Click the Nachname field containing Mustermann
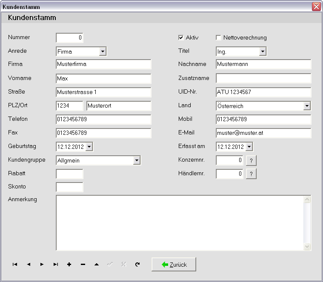 click(x=263, y=64)
